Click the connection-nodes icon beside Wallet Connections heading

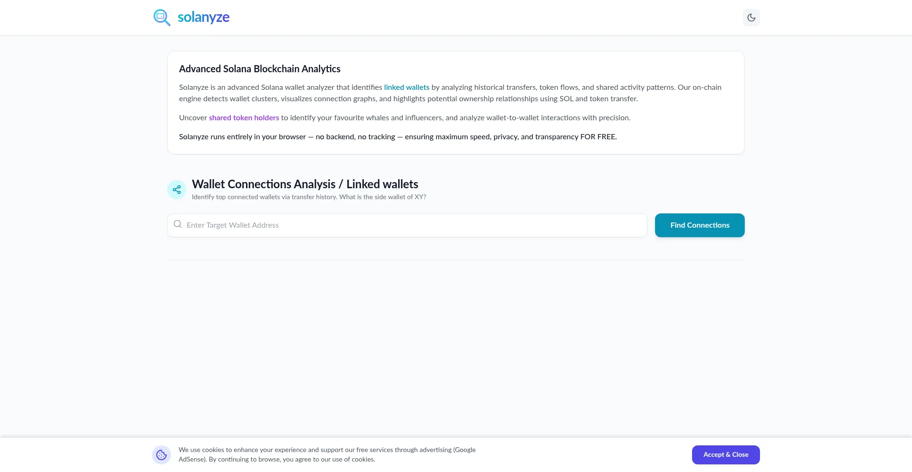coord(177,190)
